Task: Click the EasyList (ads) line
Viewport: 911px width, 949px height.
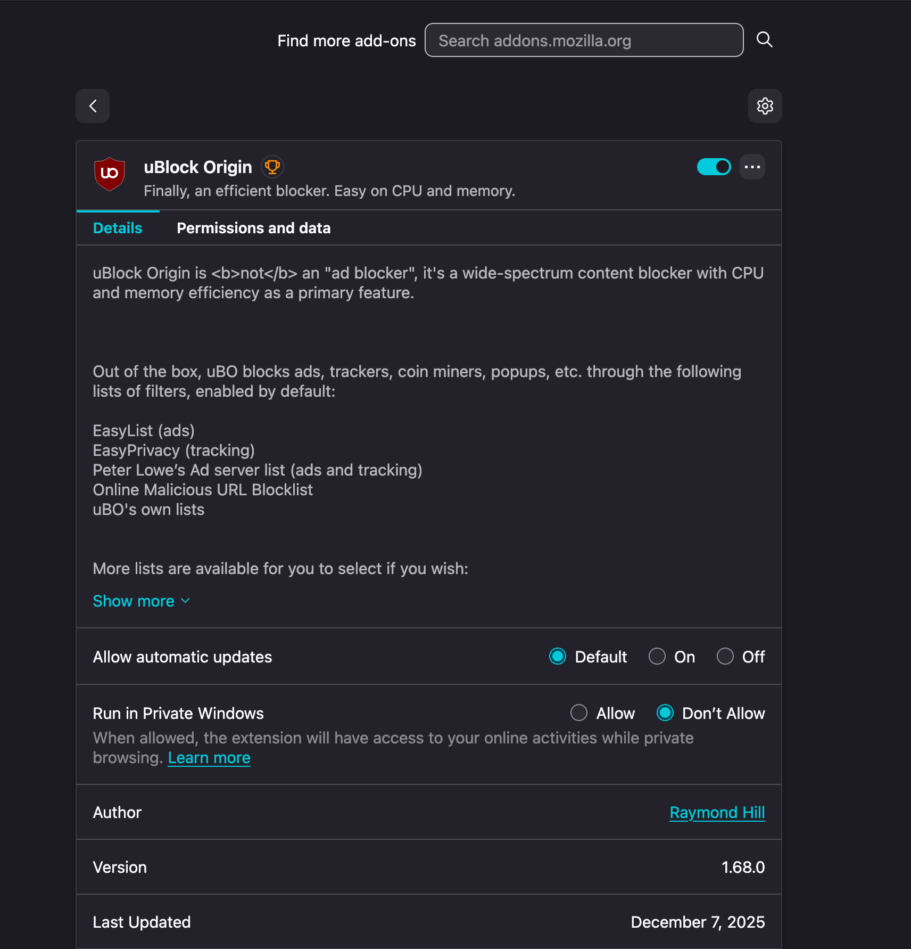Action: point(144,431)
